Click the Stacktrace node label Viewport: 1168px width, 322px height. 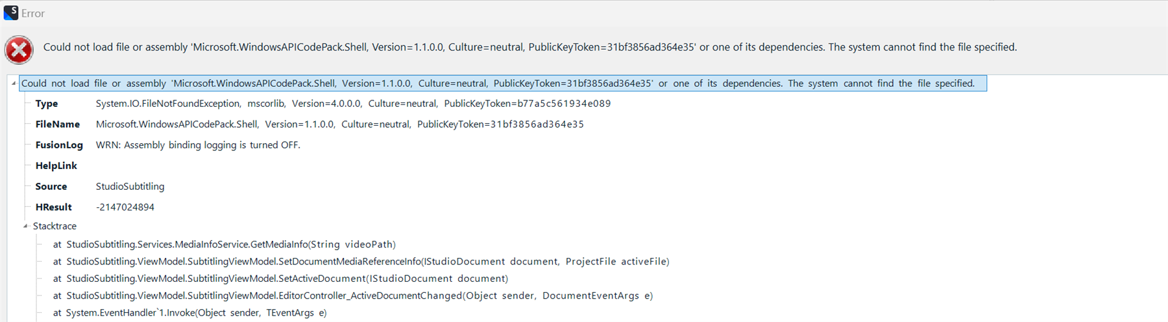coord(55,226)
